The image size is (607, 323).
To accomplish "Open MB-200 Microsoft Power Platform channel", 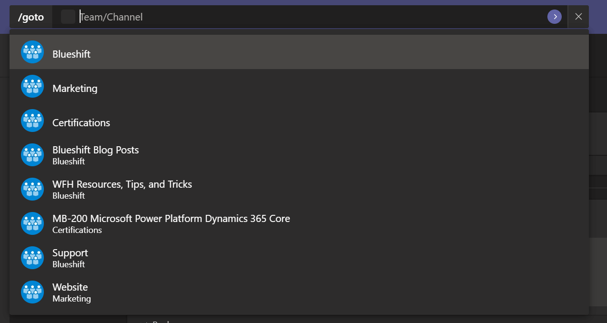I will click(x=299, y=223).
